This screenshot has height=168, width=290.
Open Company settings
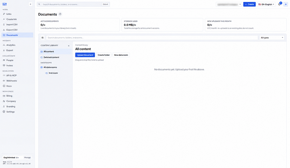17,101
